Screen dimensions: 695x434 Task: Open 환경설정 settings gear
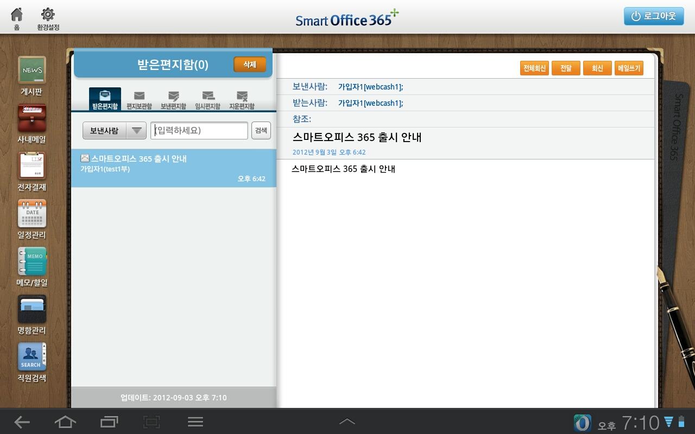pos(48,19)
